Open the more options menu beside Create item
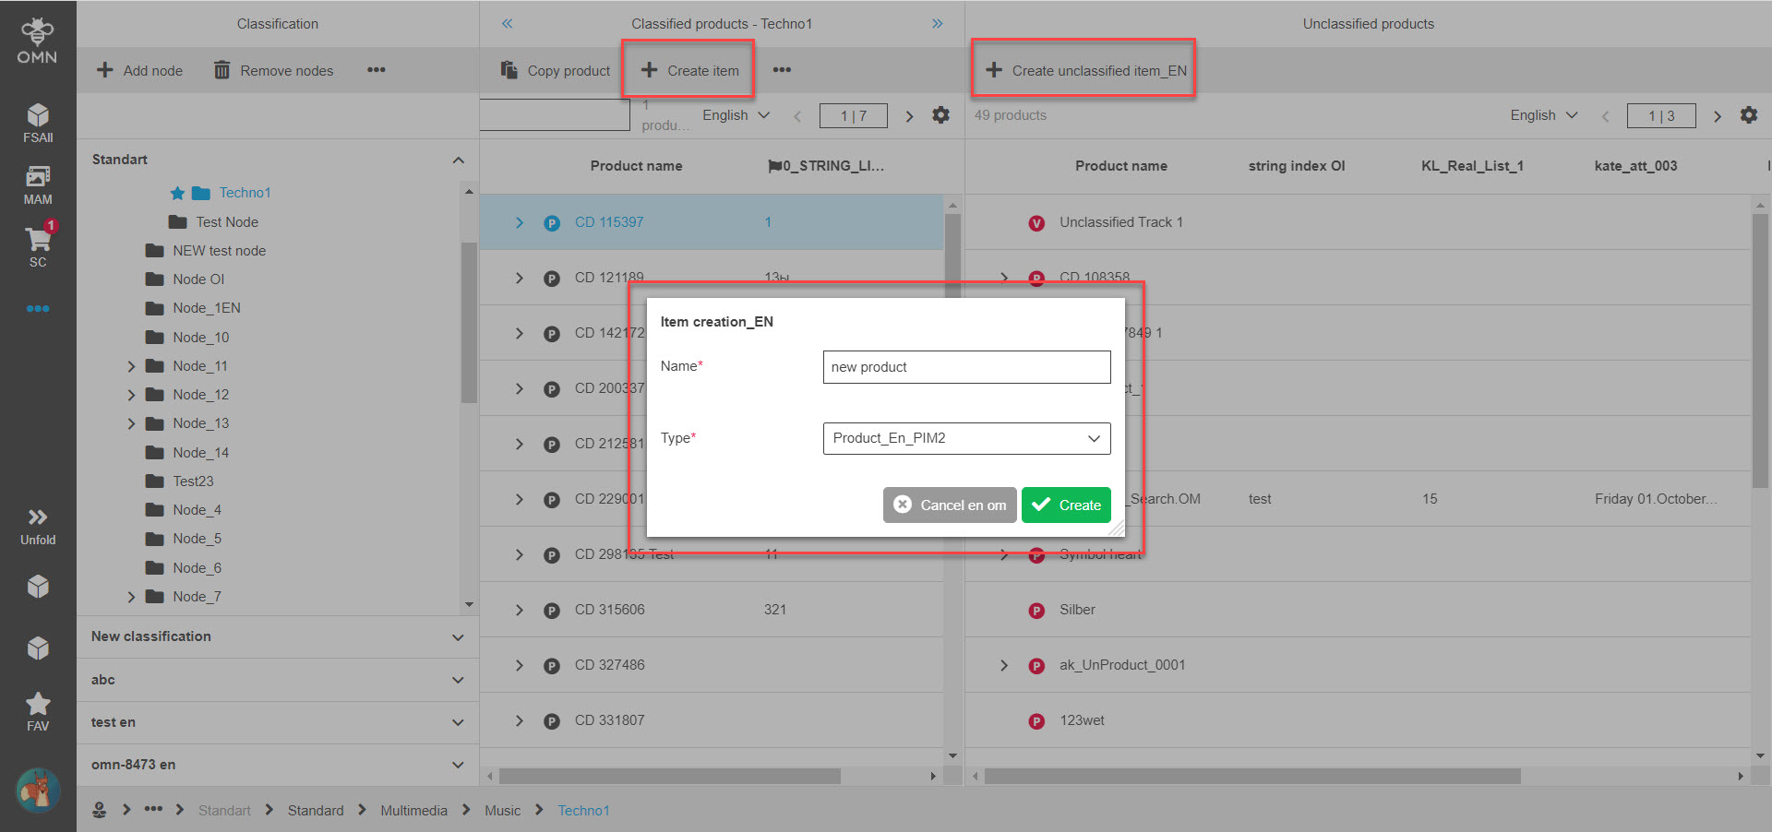This screenshot has width=1772, height=832. click(782, 69)
